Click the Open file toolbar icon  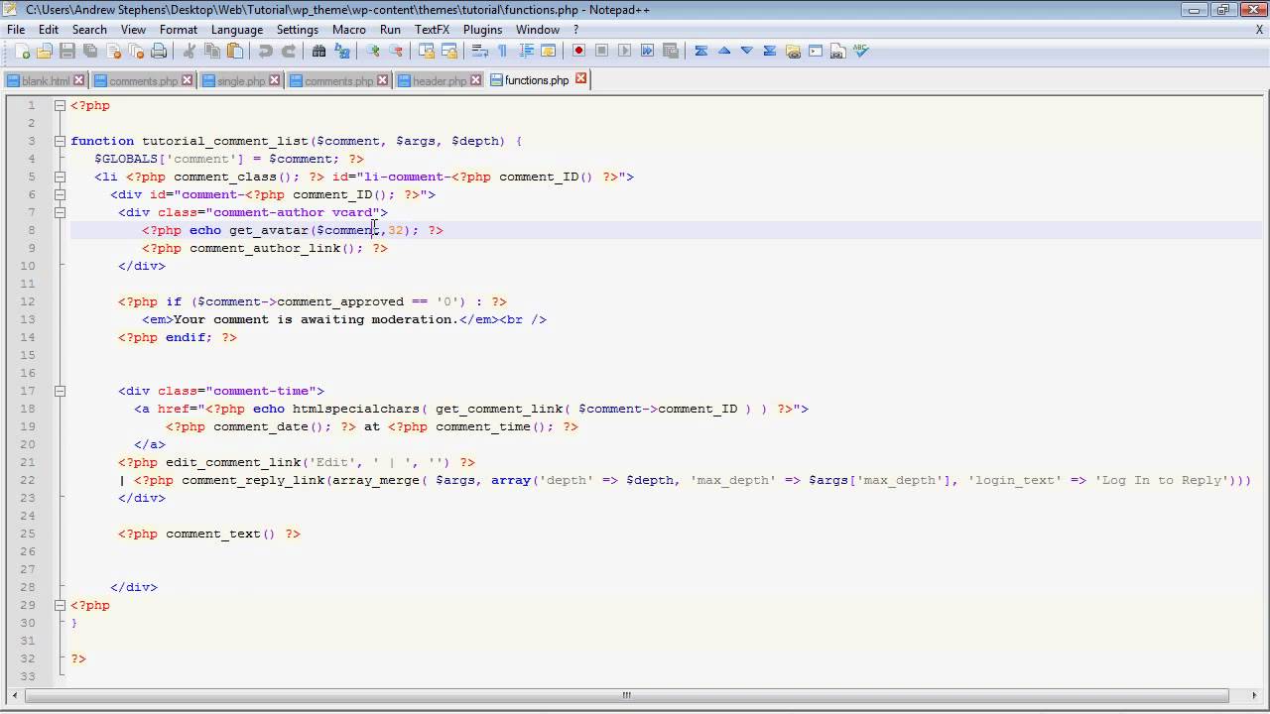coord(45,52)
